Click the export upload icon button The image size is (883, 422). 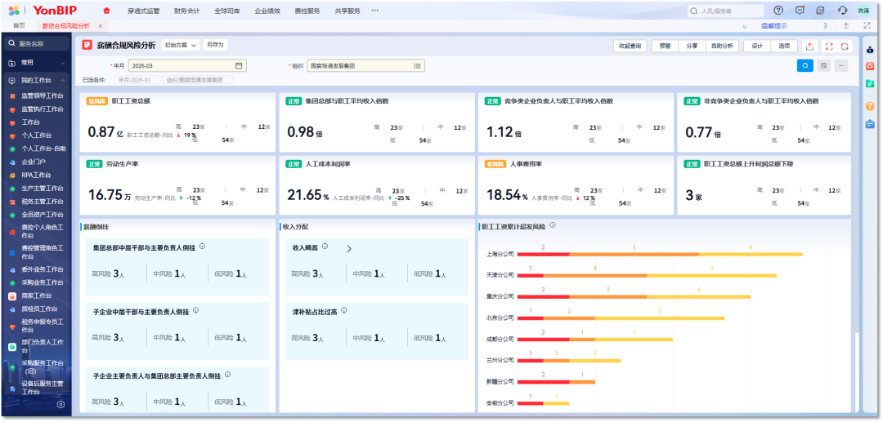point(809,47)
